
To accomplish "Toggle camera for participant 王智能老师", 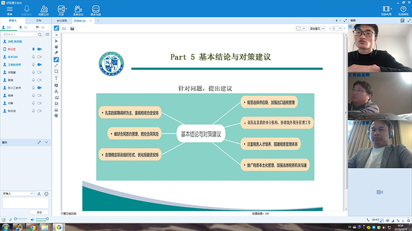I will [40, 64].
